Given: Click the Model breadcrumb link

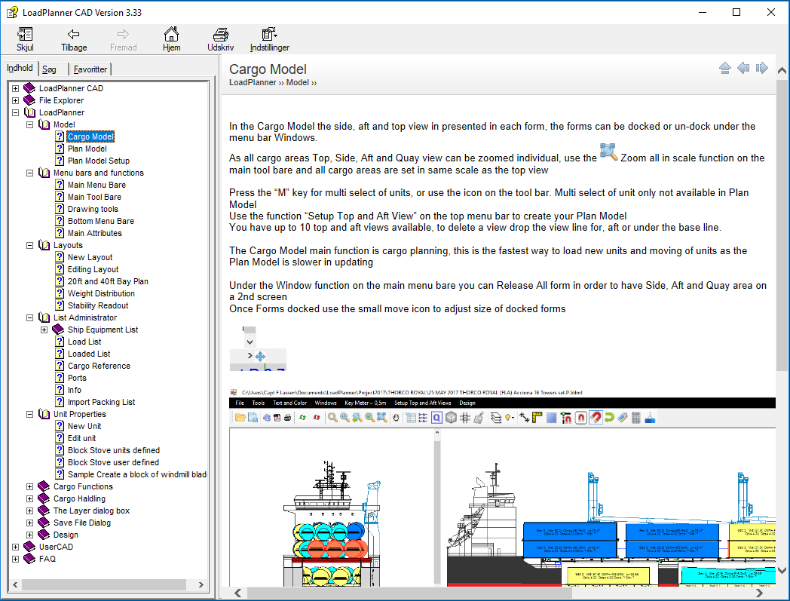Looking at the screenshot, I should tap(297, 82).
